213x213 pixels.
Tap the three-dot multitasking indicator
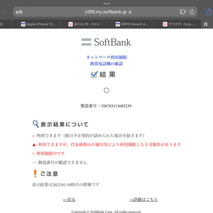pos(106,4)
